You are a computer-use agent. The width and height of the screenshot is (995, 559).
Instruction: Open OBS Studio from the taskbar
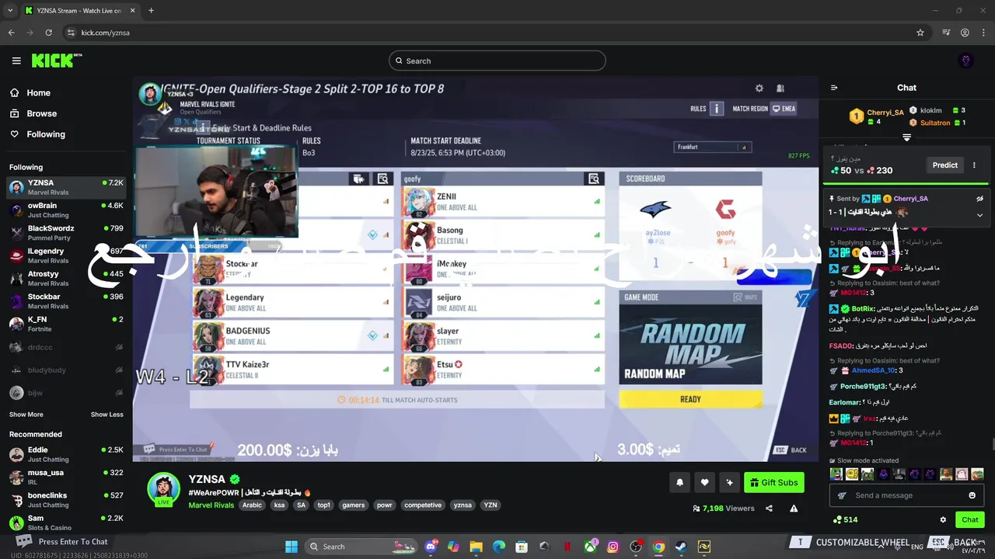click(x=636, y=547)
